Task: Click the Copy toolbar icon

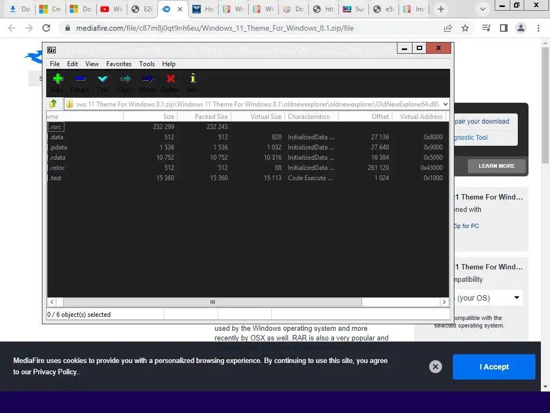Action: click(x=125, y=83)
